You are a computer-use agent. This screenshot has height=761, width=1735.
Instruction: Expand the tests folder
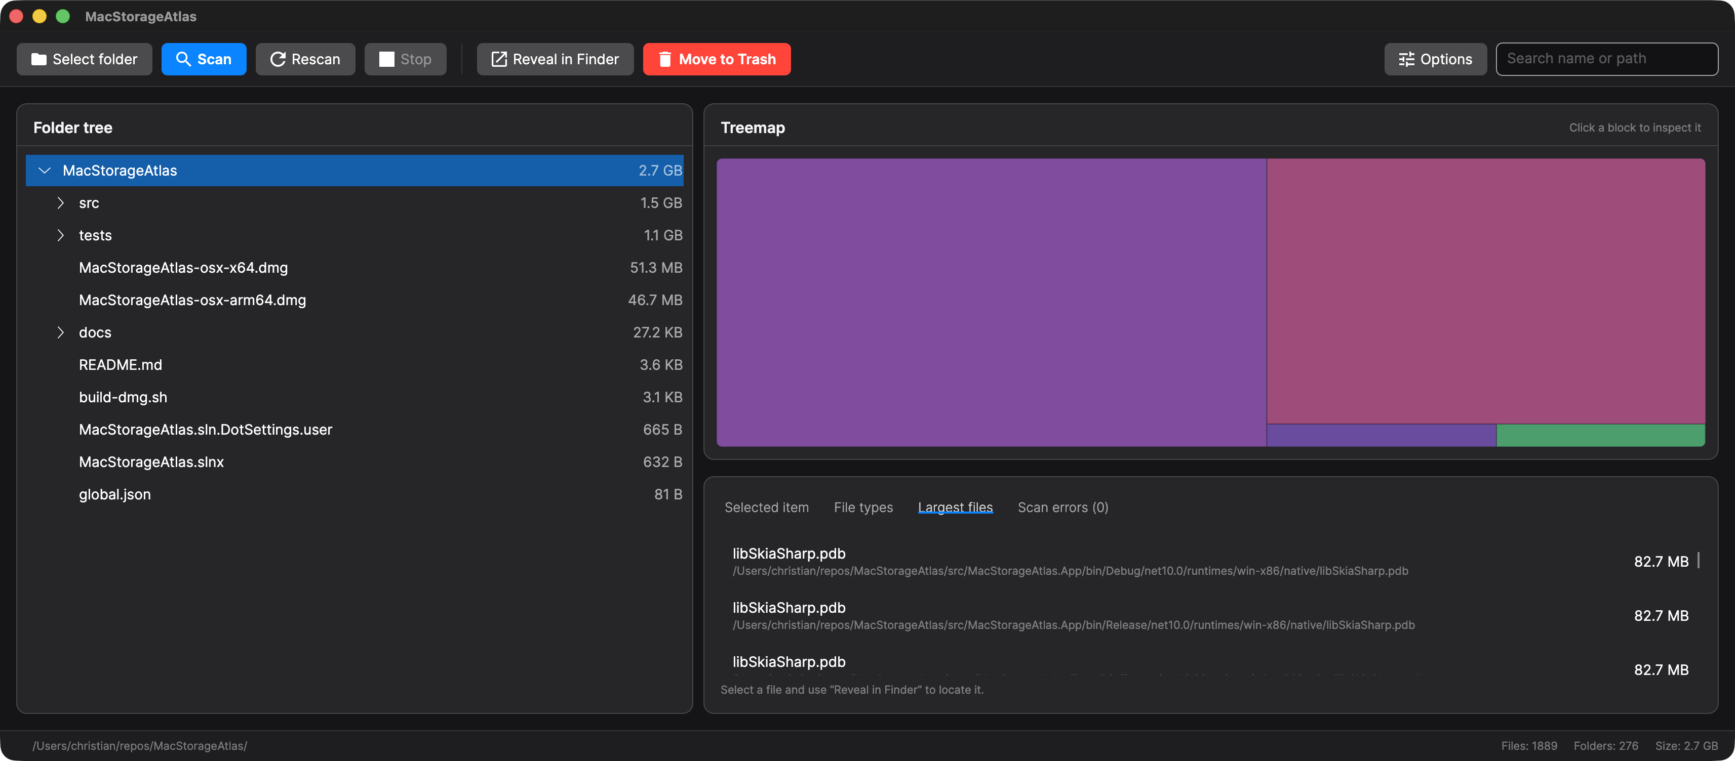click(x=61, y=235)
